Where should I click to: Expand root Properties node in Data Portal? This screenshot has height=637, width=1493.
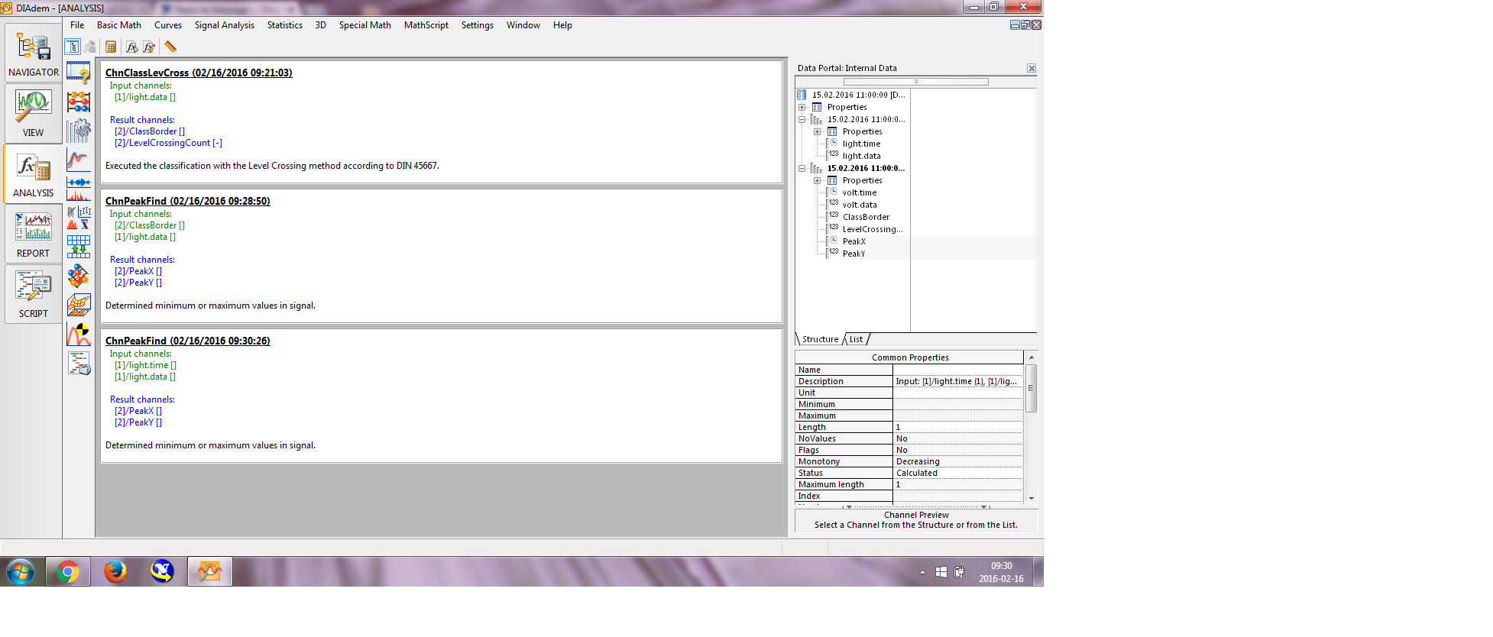pos(802,107)
